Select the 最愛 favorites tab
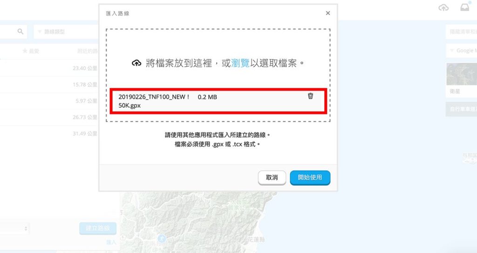Screen dimensions: 477x253 (x=31, y=51)
